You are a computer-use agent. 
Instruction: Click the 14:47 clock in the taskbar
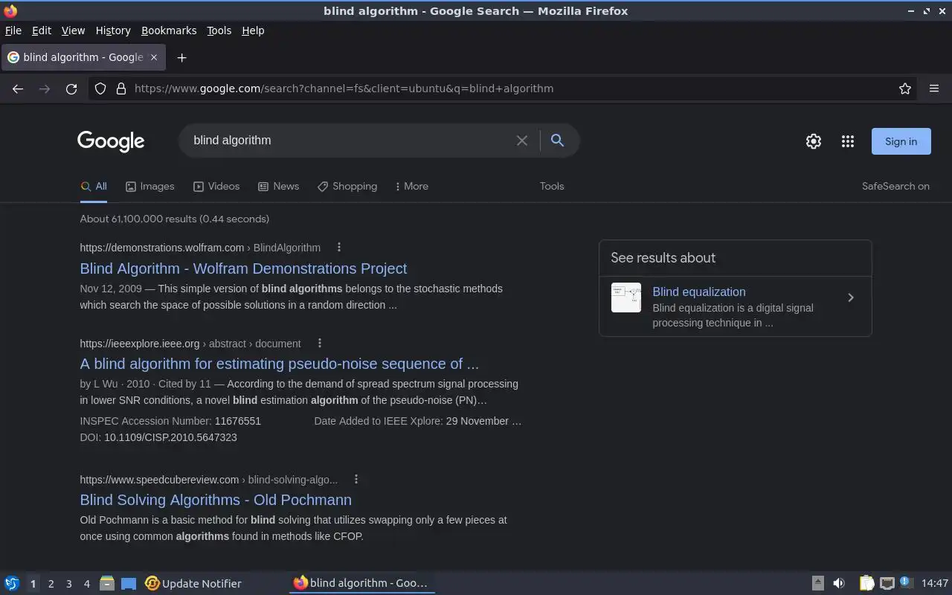[935, 584]
